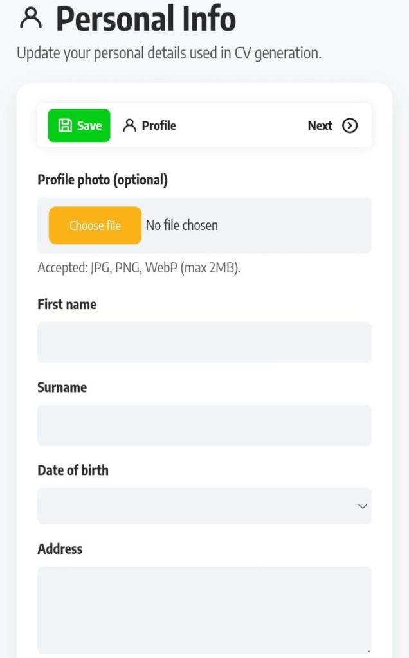409x658 pixels.
Task: Focus the Surname input field
Action: coord(204,425)
